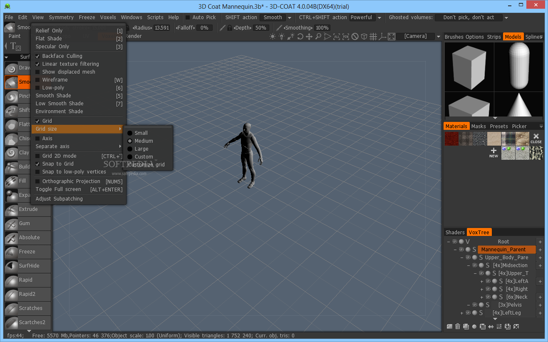Click the magnifier zoom icon in viewport toolbar
548x342 pixels.
point(318,37)
